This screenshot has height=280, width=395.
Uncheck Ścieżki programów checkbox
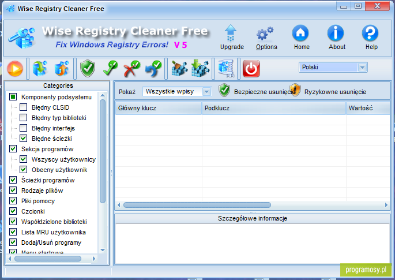[x=13, y=180]
